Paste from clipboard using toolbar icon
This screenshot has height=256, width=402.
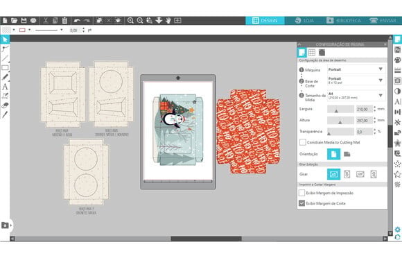point(64,20)
